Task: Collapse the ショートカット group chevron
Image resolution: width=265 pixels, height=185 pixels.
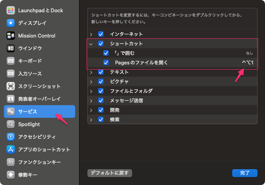Action: (91, 44)
